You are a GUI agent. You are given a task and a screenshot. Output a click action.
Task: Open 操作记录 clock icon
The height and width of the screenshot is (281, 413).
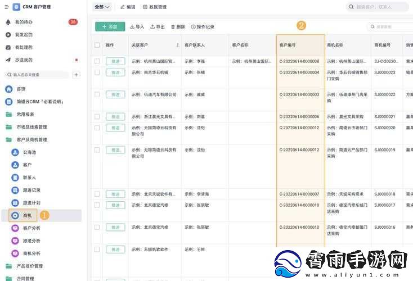pos(194,27)
